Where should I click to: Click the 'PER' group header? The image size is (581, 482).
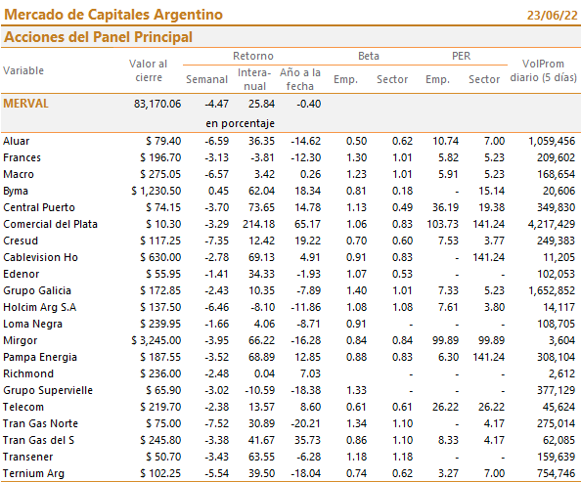coord(462,56)
